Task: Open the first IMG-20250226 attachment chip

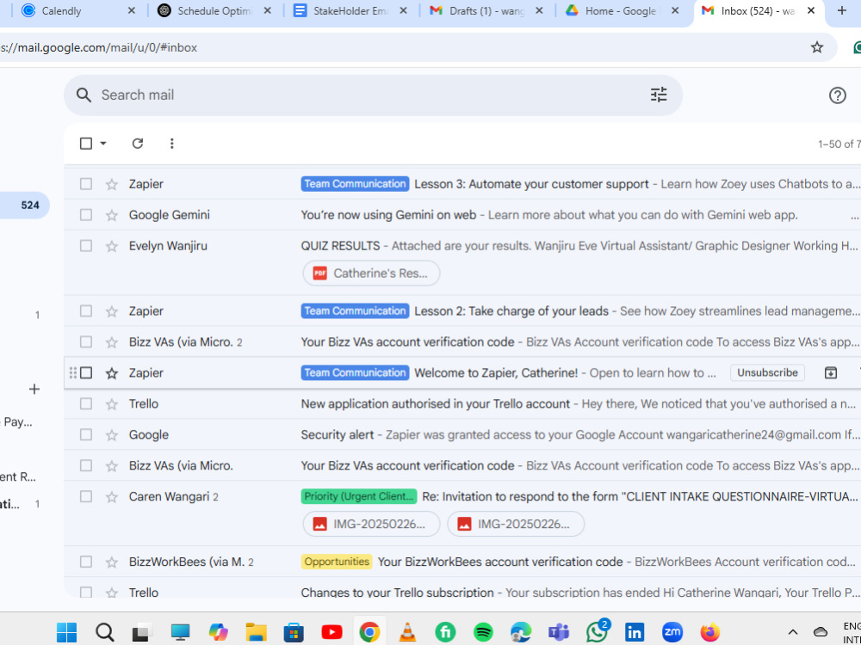Action: 371,525
